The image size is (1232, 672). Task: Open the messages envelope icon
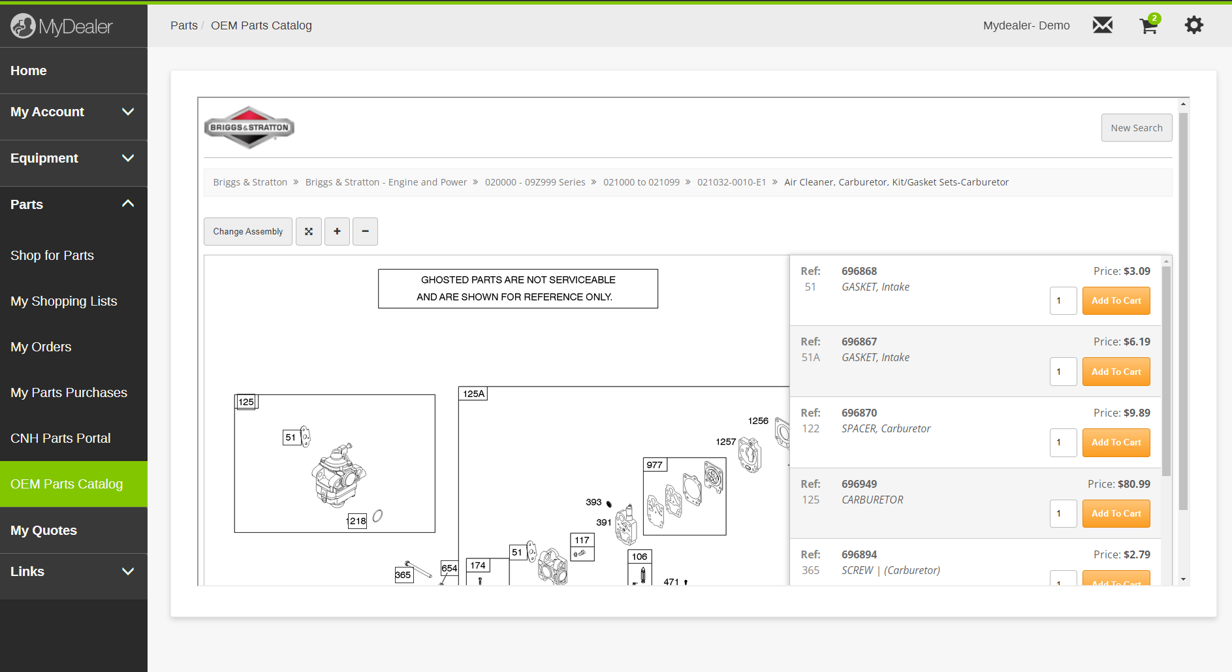pyautogui.click(x=1102, y=25)
